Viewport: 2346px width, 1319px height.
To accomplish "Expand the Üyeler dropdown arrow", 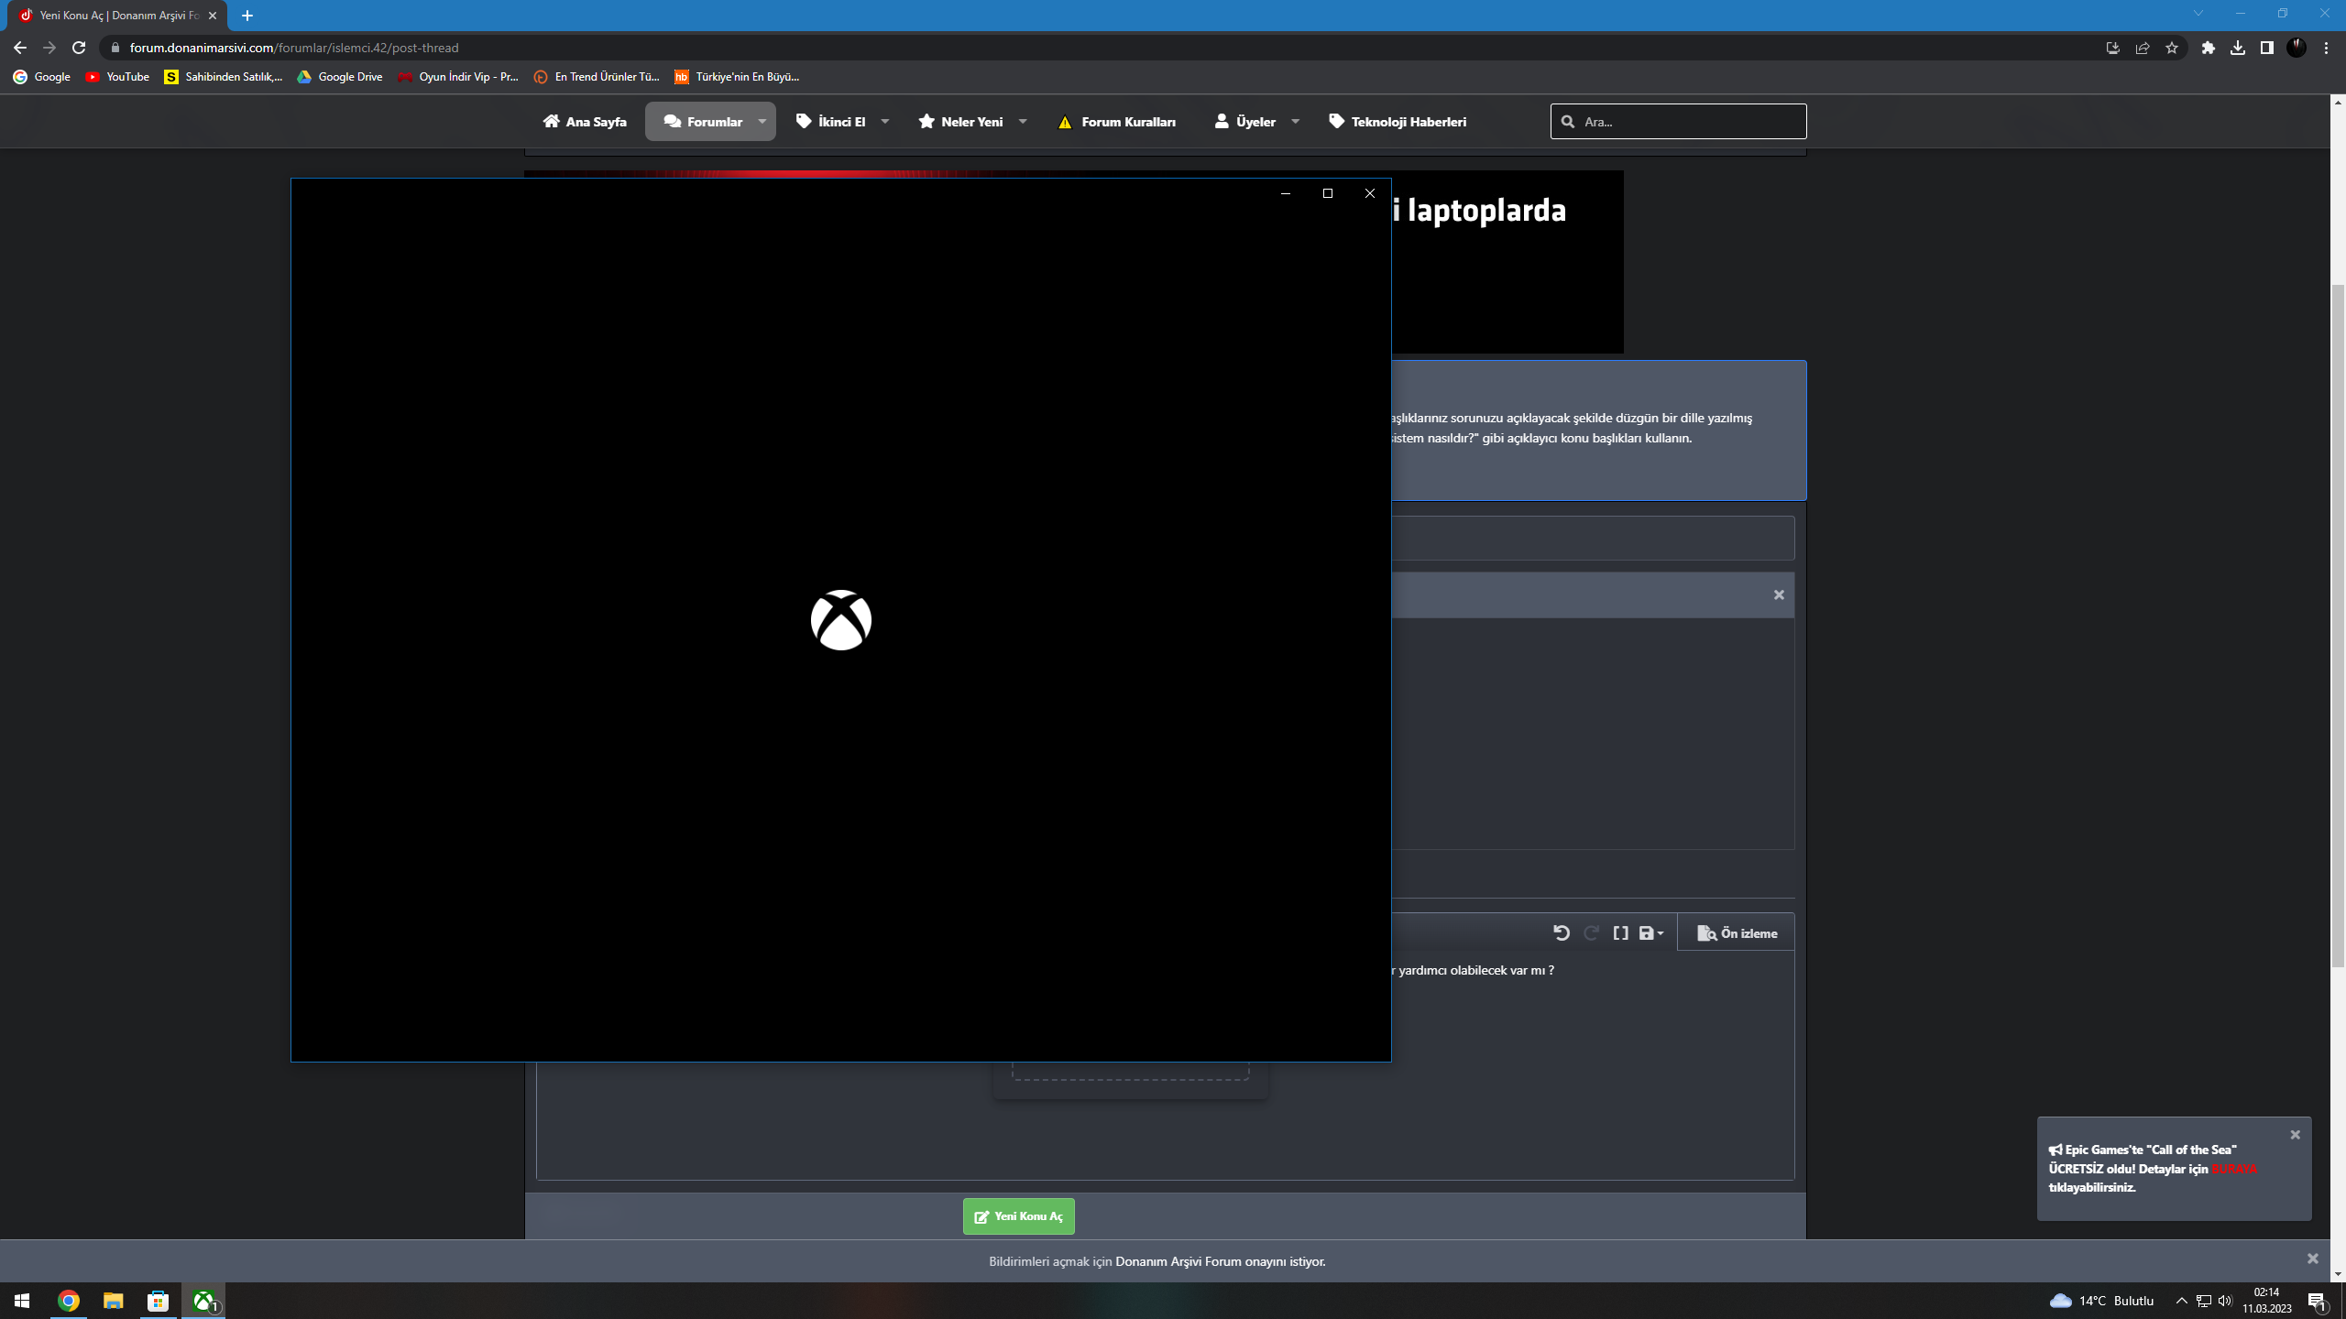I will [1296, 122].
